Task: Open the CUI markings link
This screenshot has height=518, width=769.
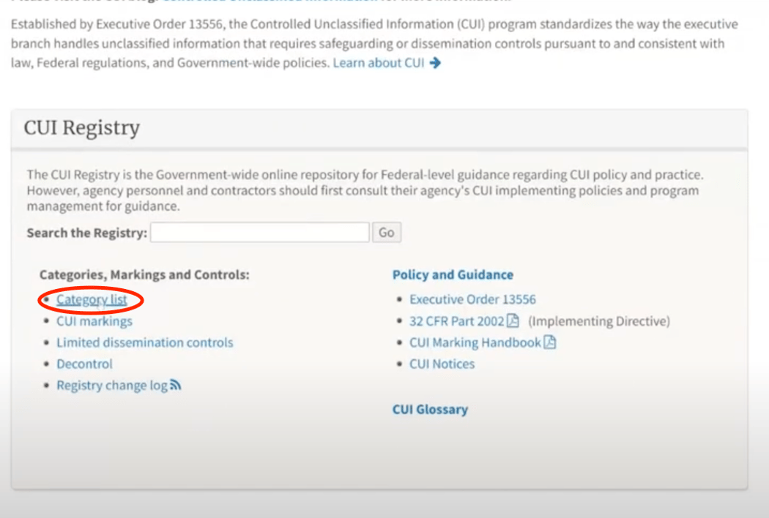Action: point(94,320)
